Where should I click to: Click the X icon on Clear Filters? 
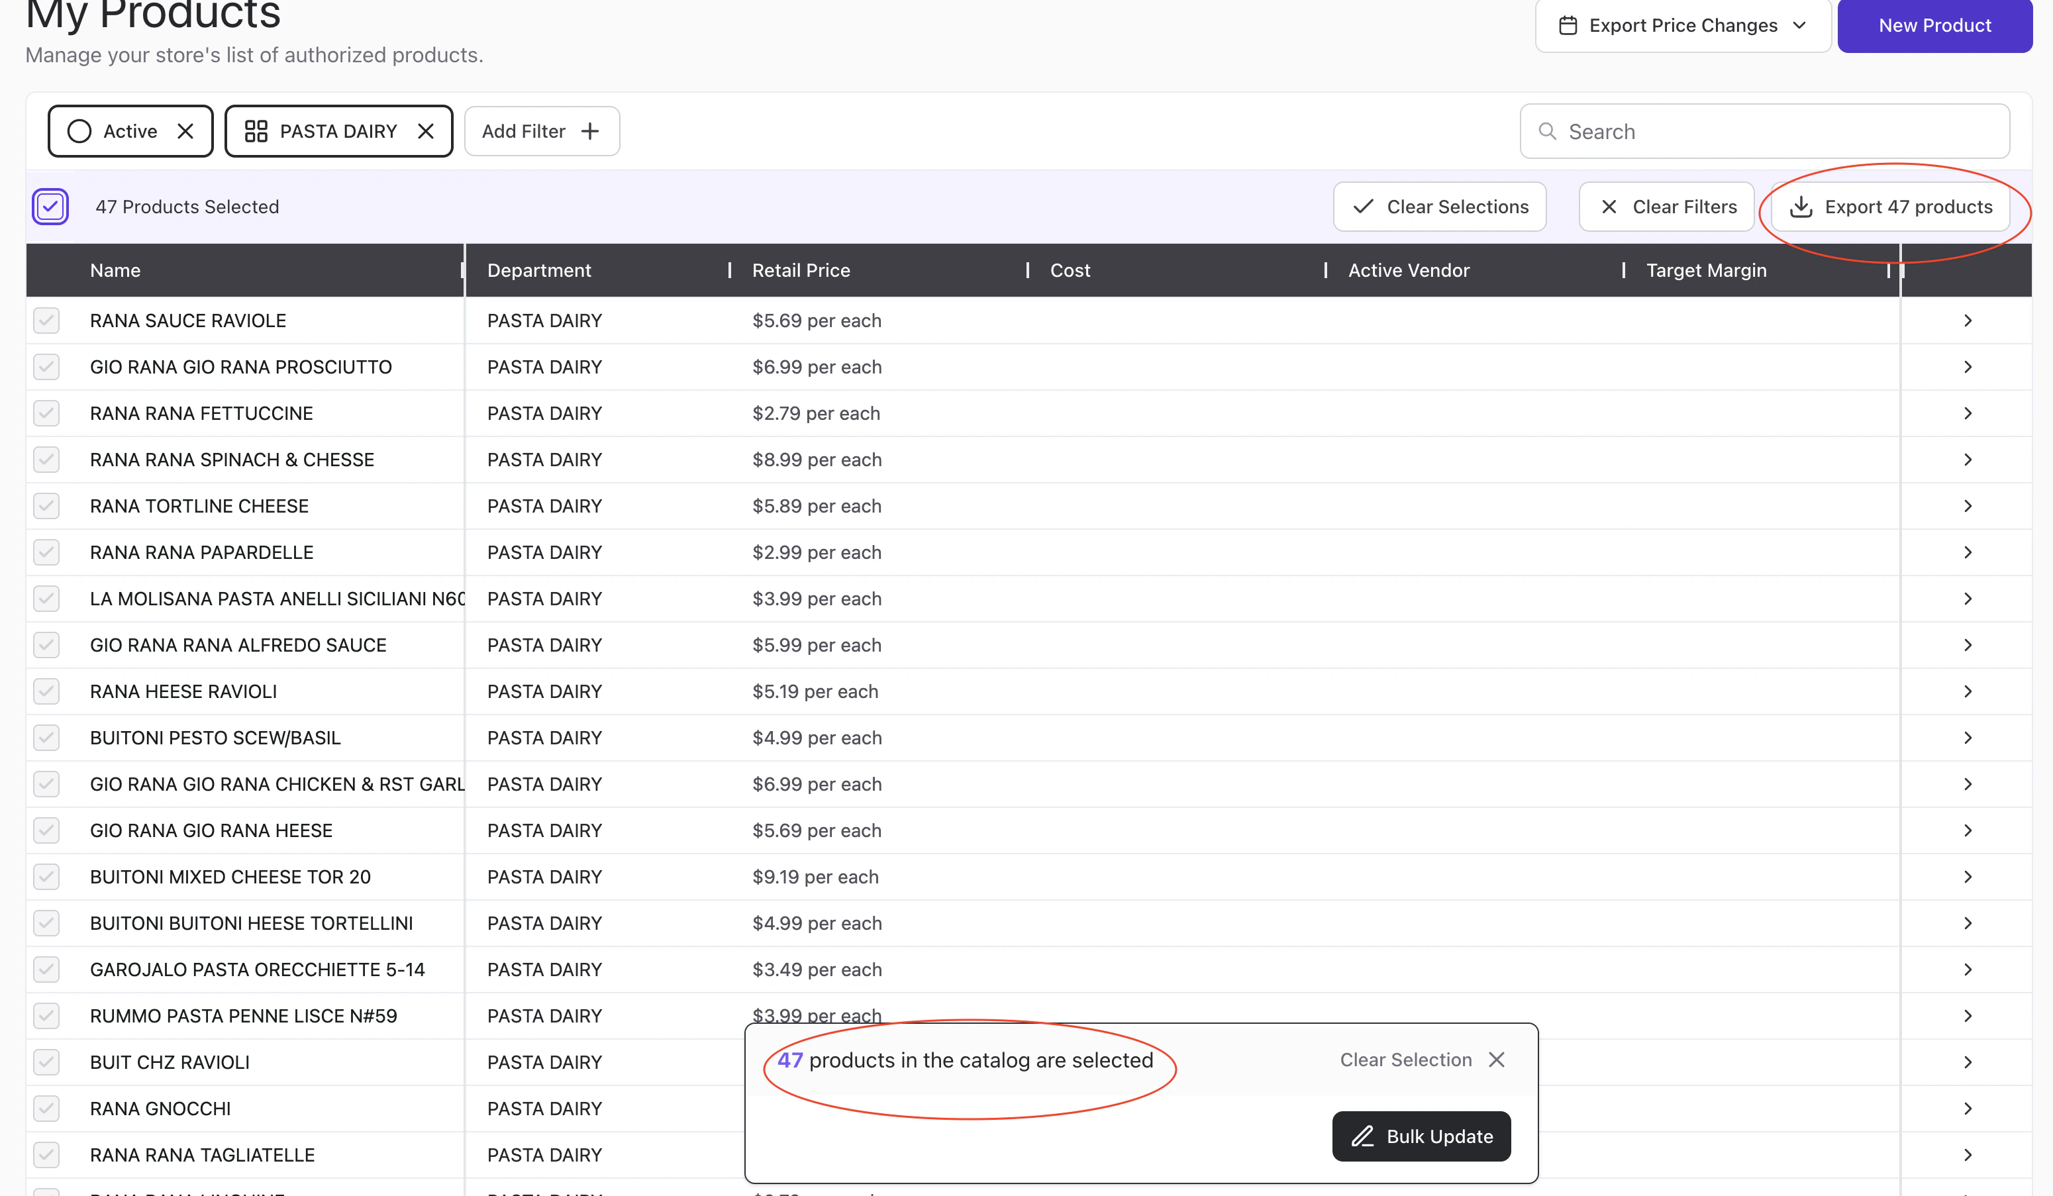[1609, 207]
